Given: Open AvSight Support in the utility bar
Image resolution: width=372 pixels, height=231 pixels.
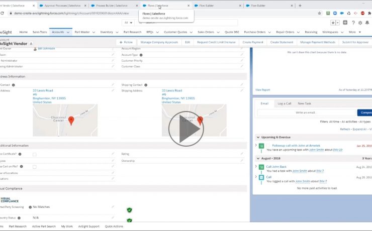Looking at the screenshot, I should point(89,226).
